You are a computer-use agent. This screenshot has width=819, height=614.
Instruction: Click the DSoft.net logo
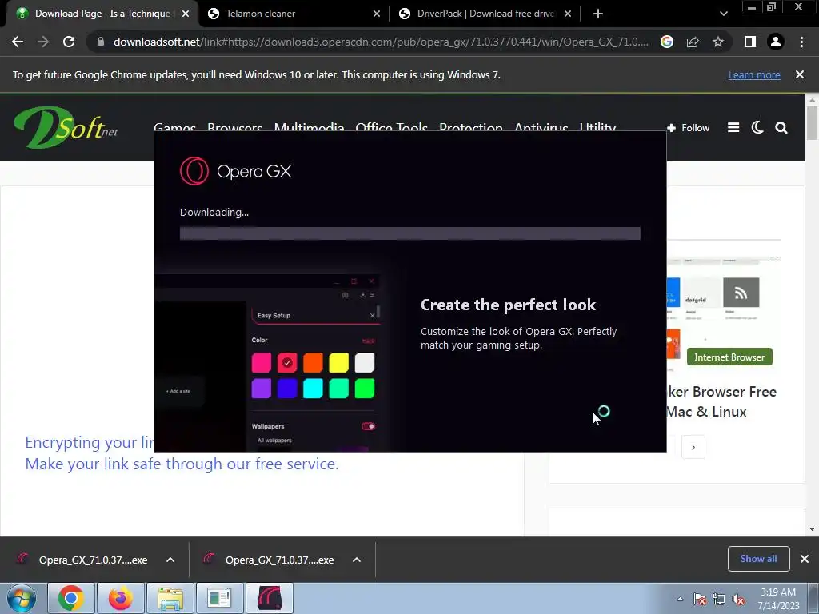[x=66, y=127]
